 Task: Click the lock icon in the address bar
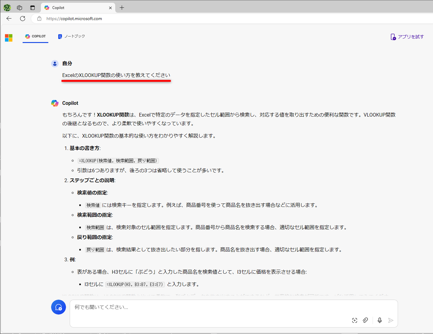39,19
